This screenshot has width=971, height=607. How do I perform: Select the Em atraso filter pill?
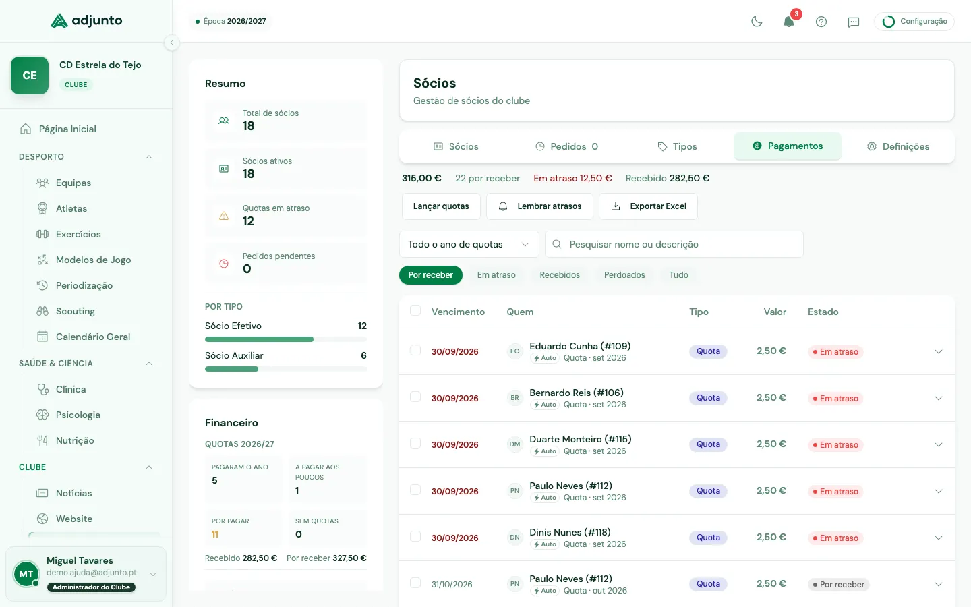[496, 275]
